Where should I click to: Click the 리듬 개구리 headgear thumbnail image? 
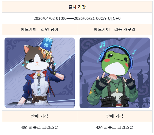click(x=115, y=73)
